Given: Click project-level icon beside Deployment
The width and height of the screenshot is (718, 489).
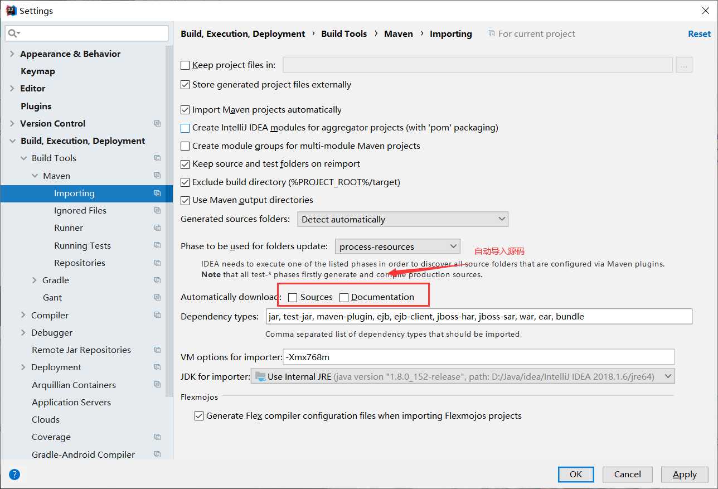Looking at the screenshot, I should pyautogui.click(x=157, y=367).
